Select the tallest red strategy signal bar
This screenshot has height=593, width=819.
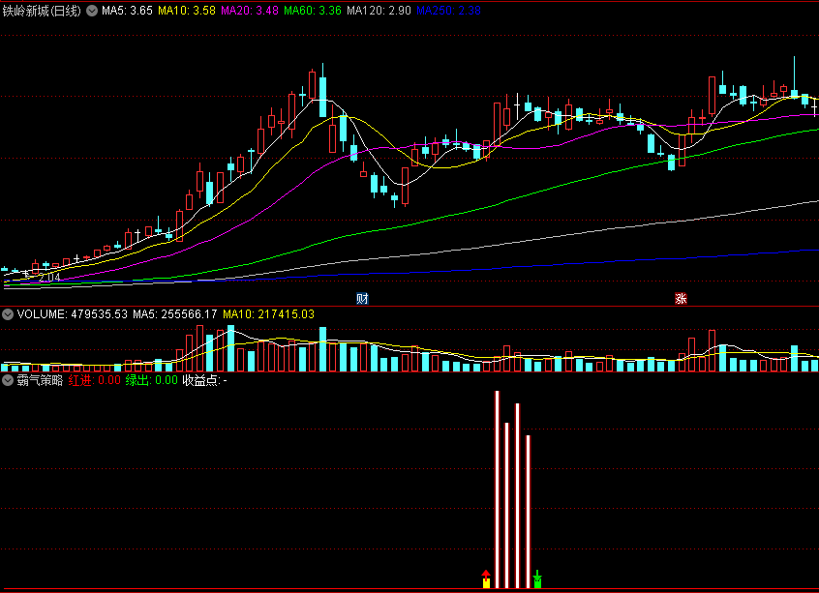[498, 489]
